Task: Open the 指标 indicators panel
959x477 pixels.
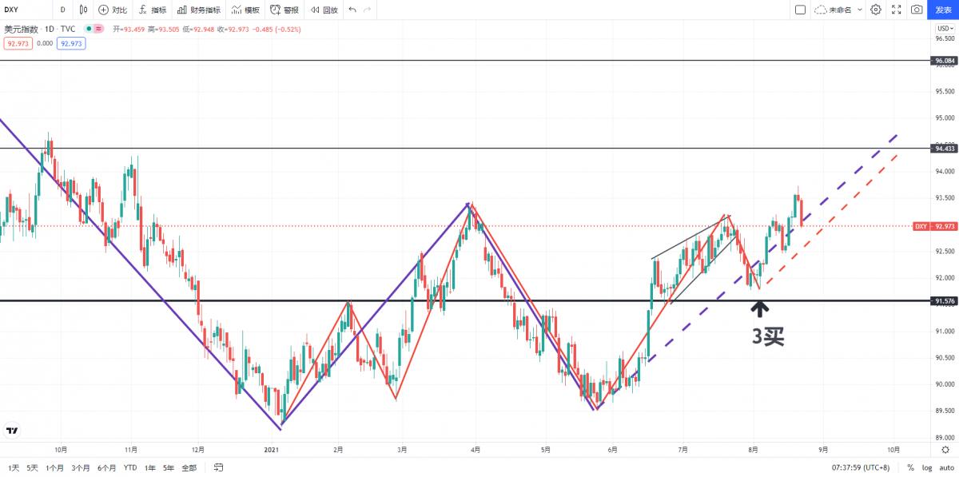Action: pyautogui.click(x=153, y=10)
